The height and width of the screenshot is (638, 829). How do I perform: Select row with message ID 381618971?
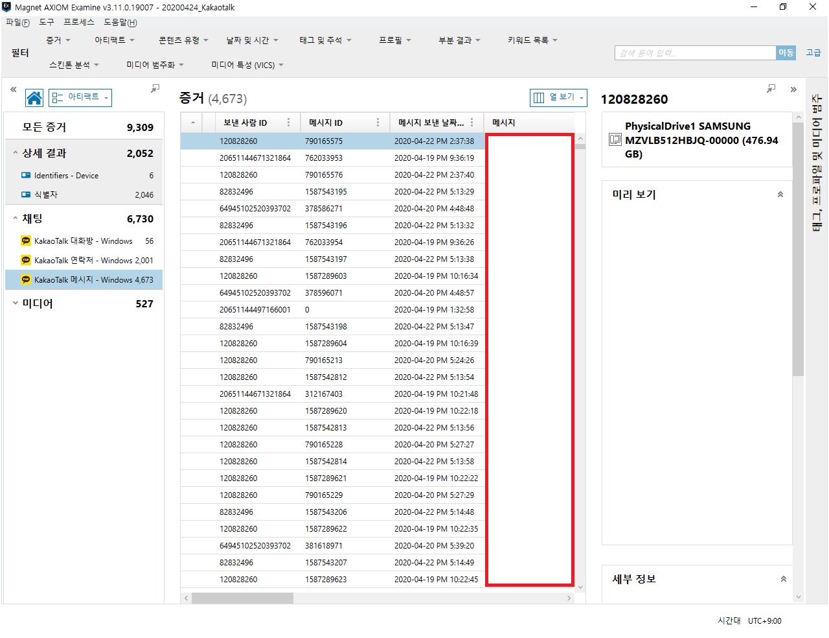coord(377,546)
